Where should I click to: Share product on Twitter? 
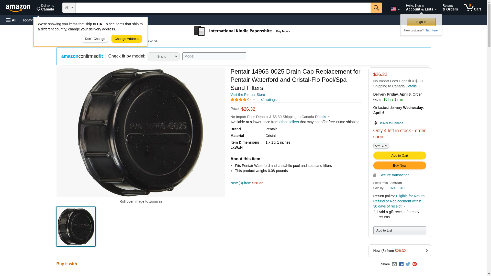click(x=408, y=264)
